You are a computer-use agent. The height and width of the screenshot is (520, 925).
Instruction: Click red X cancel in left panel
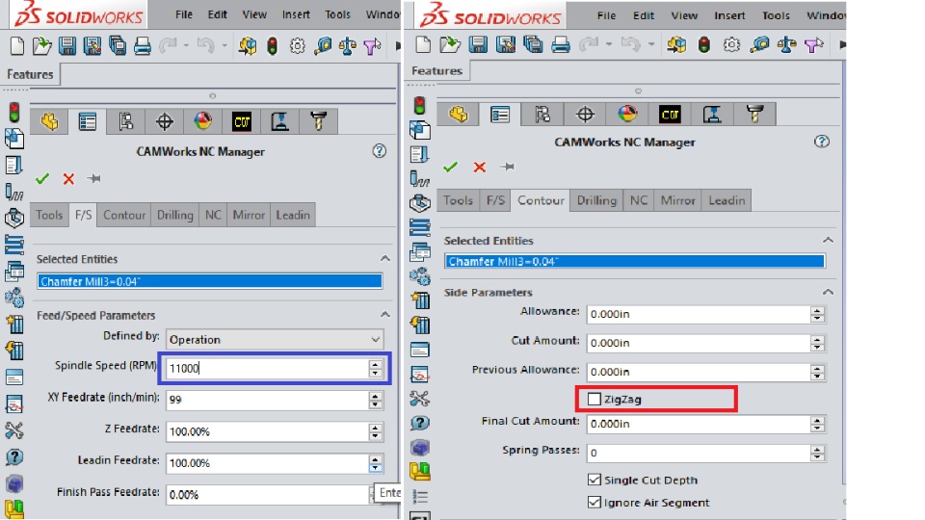[x=68, y=179]
